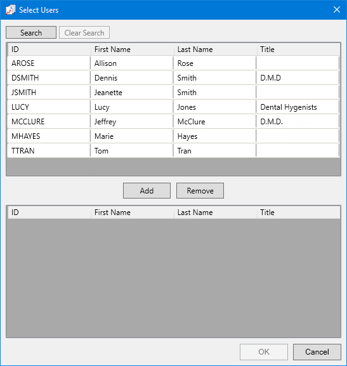The width and height of the screenshot is (347, 366).
Task: Click the Clear Search button
Action: (84, 32)
